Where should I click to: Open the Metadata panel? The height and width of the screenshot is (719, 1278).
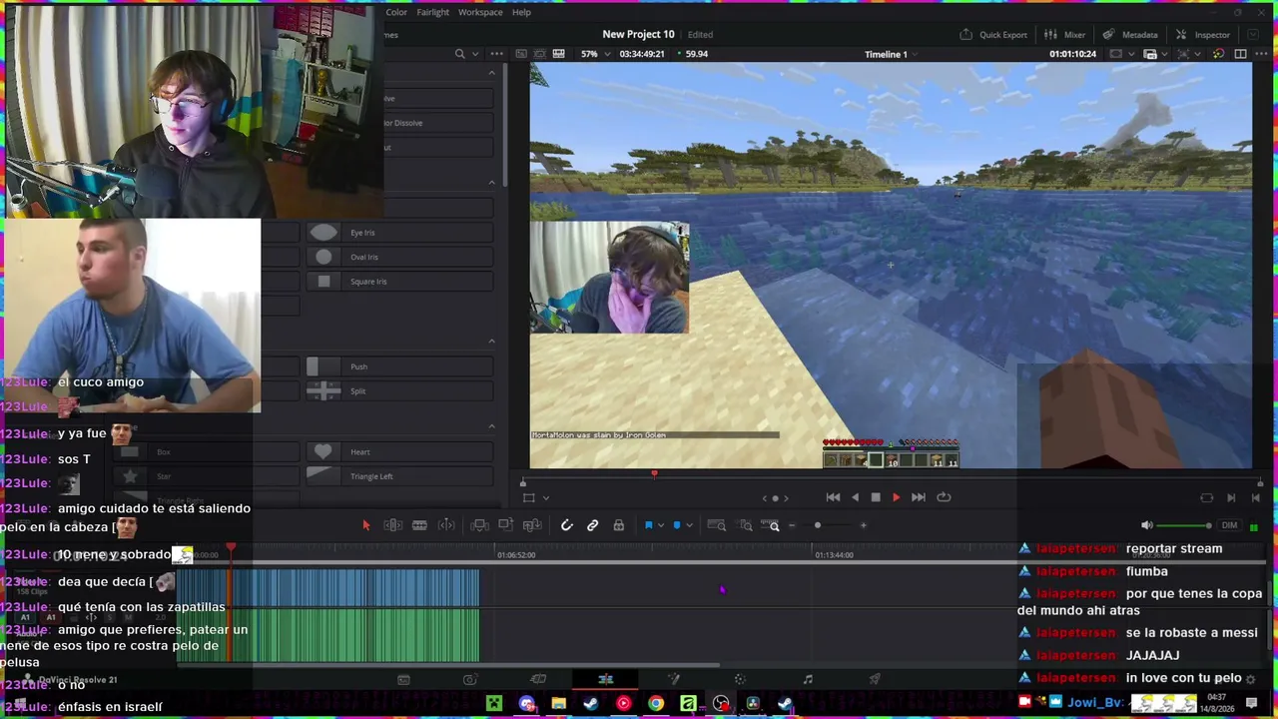click(x=1130, y=34)
